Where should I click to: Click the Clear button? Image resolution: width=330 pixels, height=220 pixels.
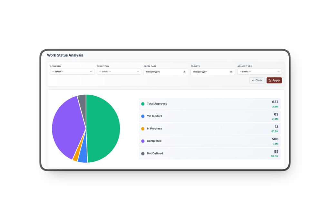click(257, 80)
